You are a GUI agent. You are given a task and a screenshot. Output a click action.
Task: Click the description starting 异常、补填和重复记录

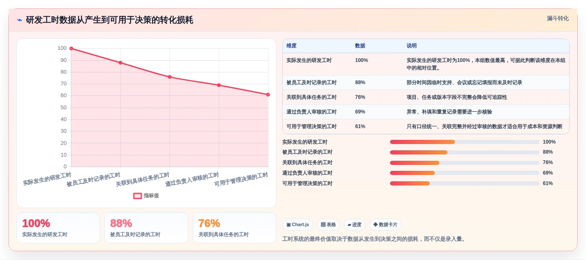coord(449,112)
